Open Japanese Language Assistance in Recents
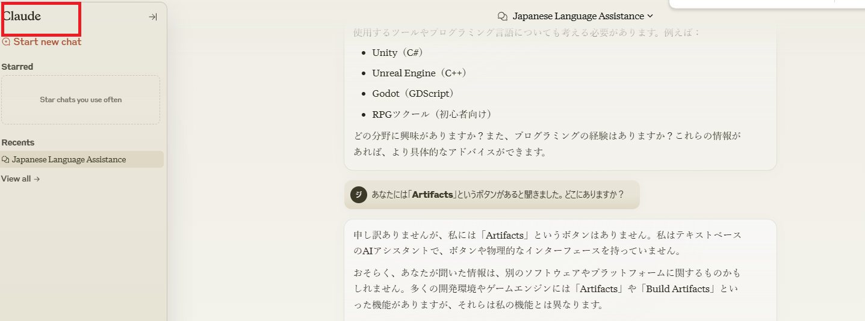 (82, 159)
